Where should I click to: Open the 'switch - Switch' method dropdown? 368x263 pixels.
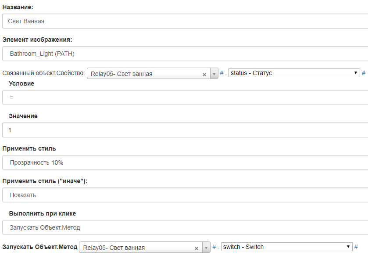287,247
